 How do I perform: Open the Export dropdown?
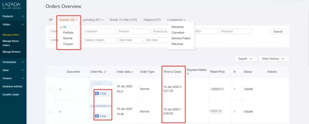(246, 59)
